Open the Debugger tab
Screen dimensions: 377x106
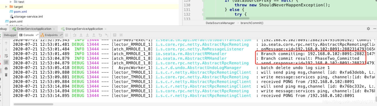pyautogui.click(x=10, y=35)
